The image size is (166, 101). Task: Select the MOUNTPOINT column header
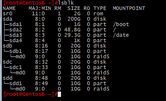129,8
